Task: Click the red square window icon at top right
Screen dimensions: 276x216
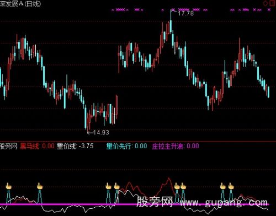Action: (273, 3)
